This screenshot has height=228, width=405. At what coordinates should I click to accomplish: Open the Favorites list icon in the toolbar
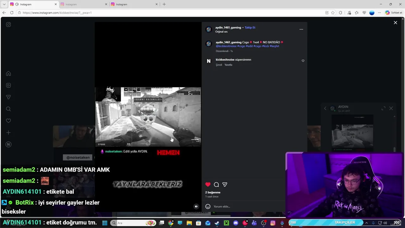click(x=357, y=13)
